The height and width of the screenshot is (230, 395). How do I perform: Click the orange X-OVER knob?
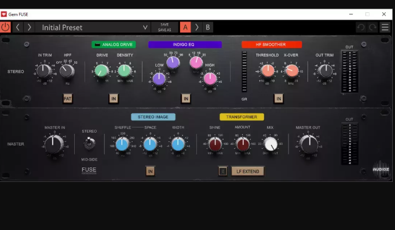(292, 71)
